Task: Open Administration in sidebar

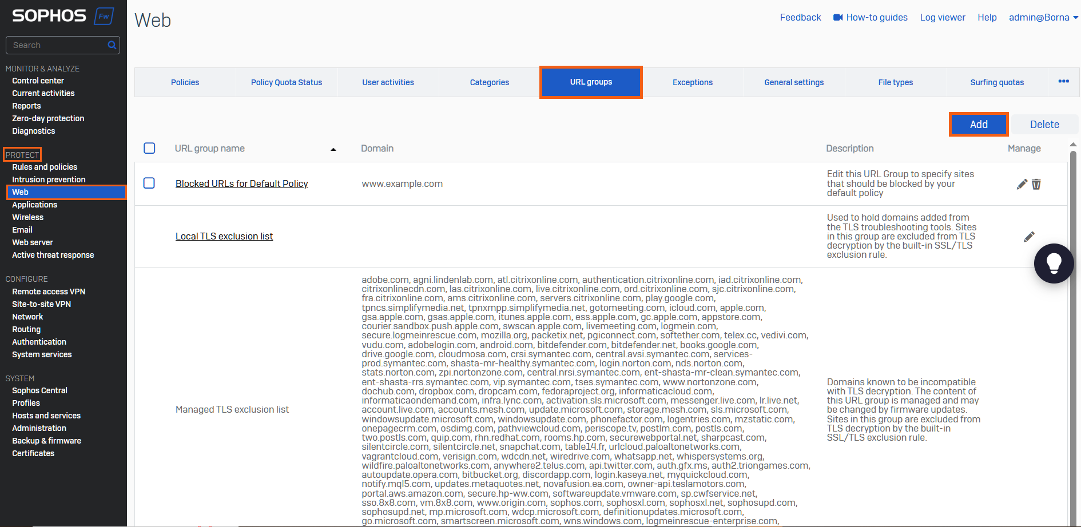Action: coord(39,428)
